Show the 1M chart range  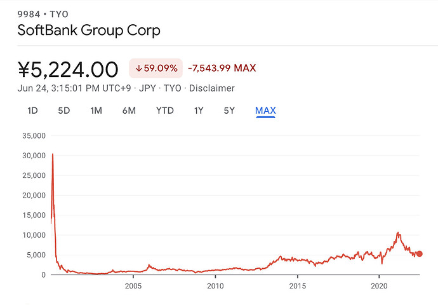click(96, 111)
